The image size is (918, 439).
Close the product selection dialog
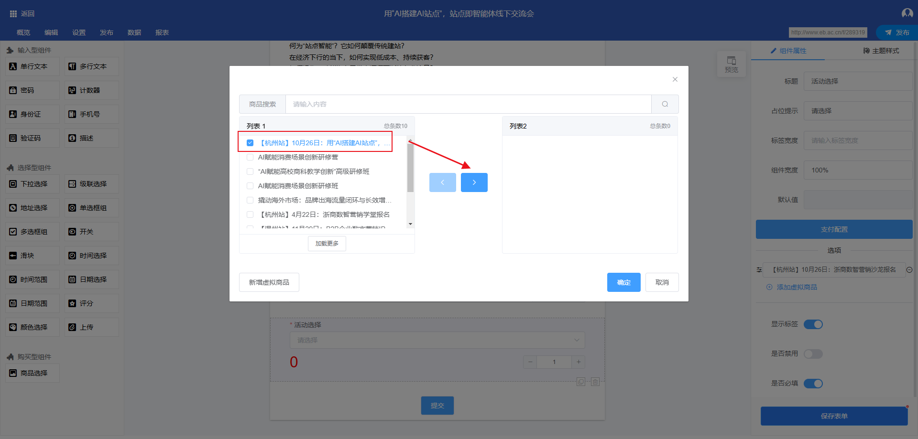point(675,79)
